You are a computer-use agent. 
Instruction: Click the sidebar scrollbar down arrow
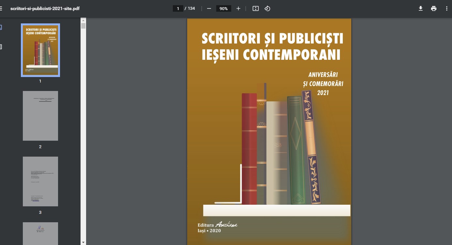coord(83,242)
